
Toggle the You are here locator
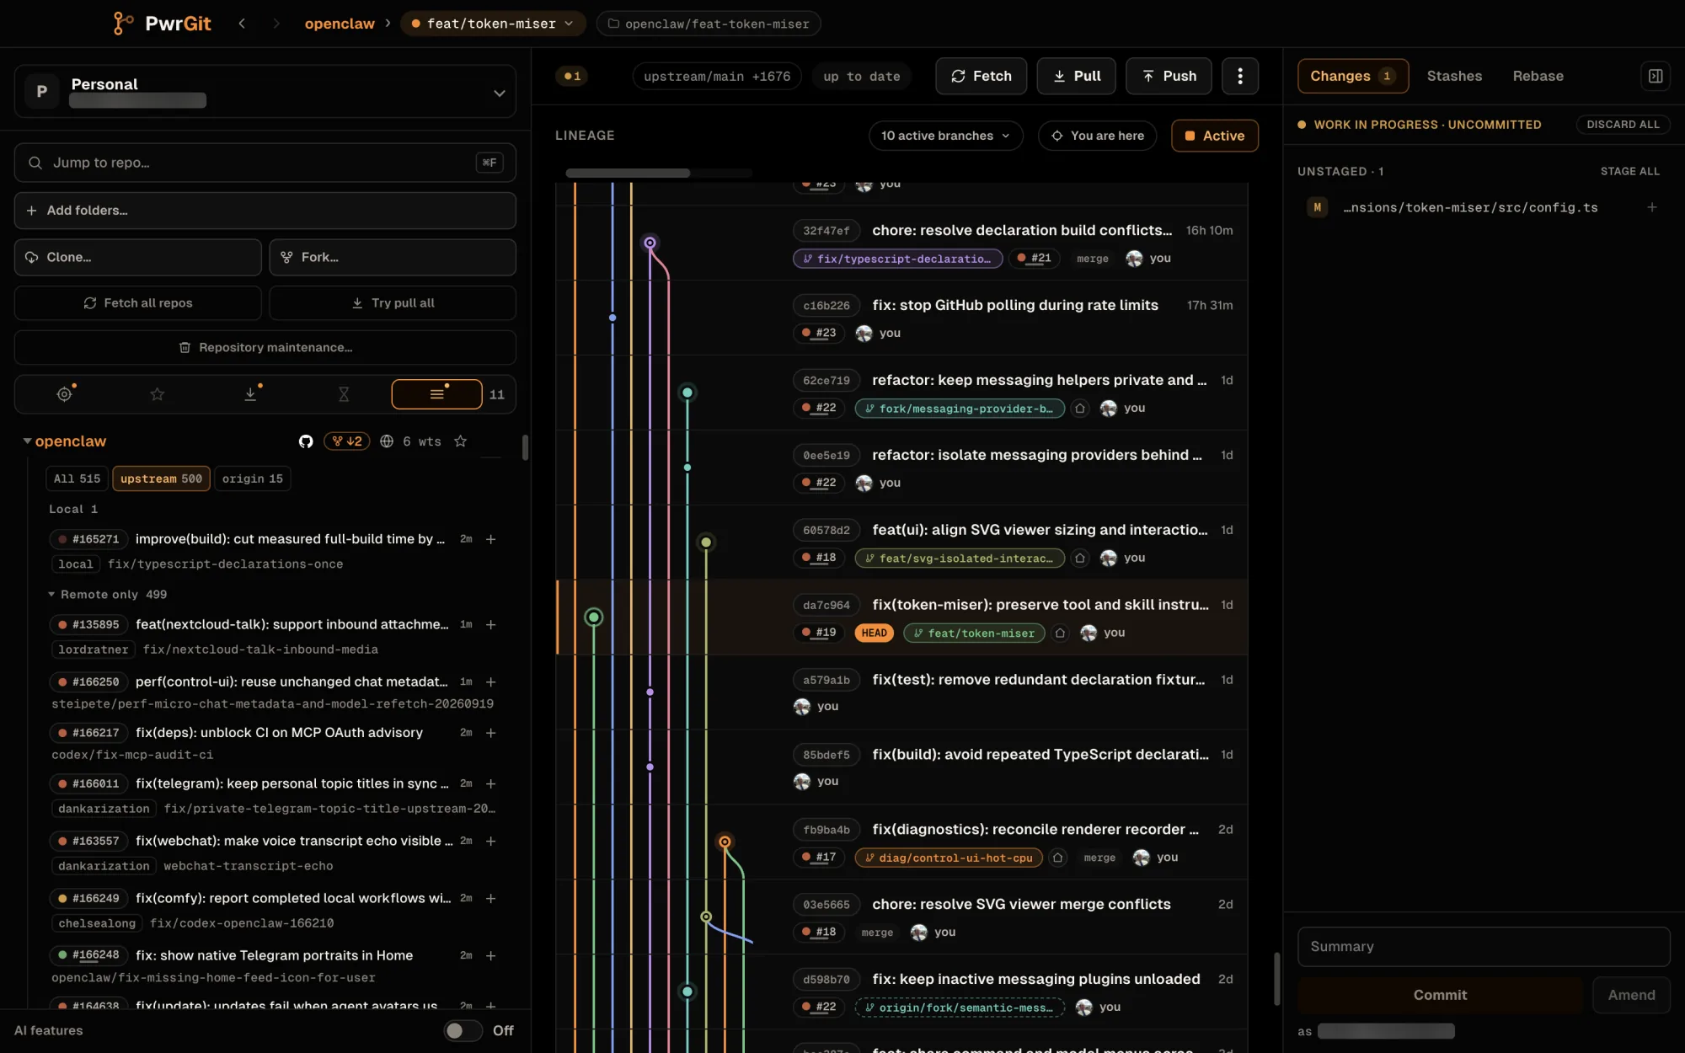(1097, 136)
